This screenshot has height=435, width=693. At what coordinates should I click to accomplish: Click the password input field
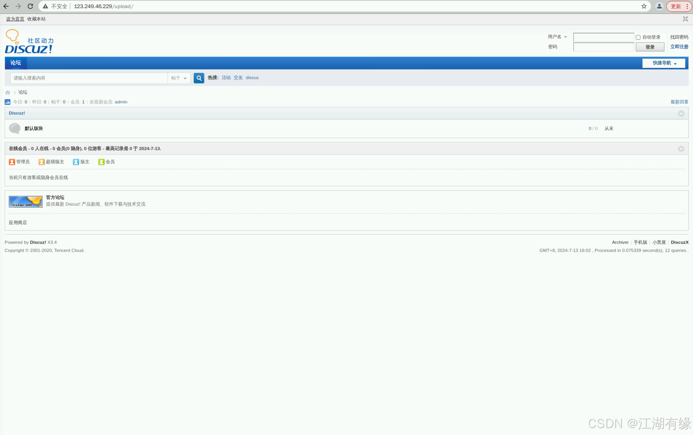pos(603,47)
